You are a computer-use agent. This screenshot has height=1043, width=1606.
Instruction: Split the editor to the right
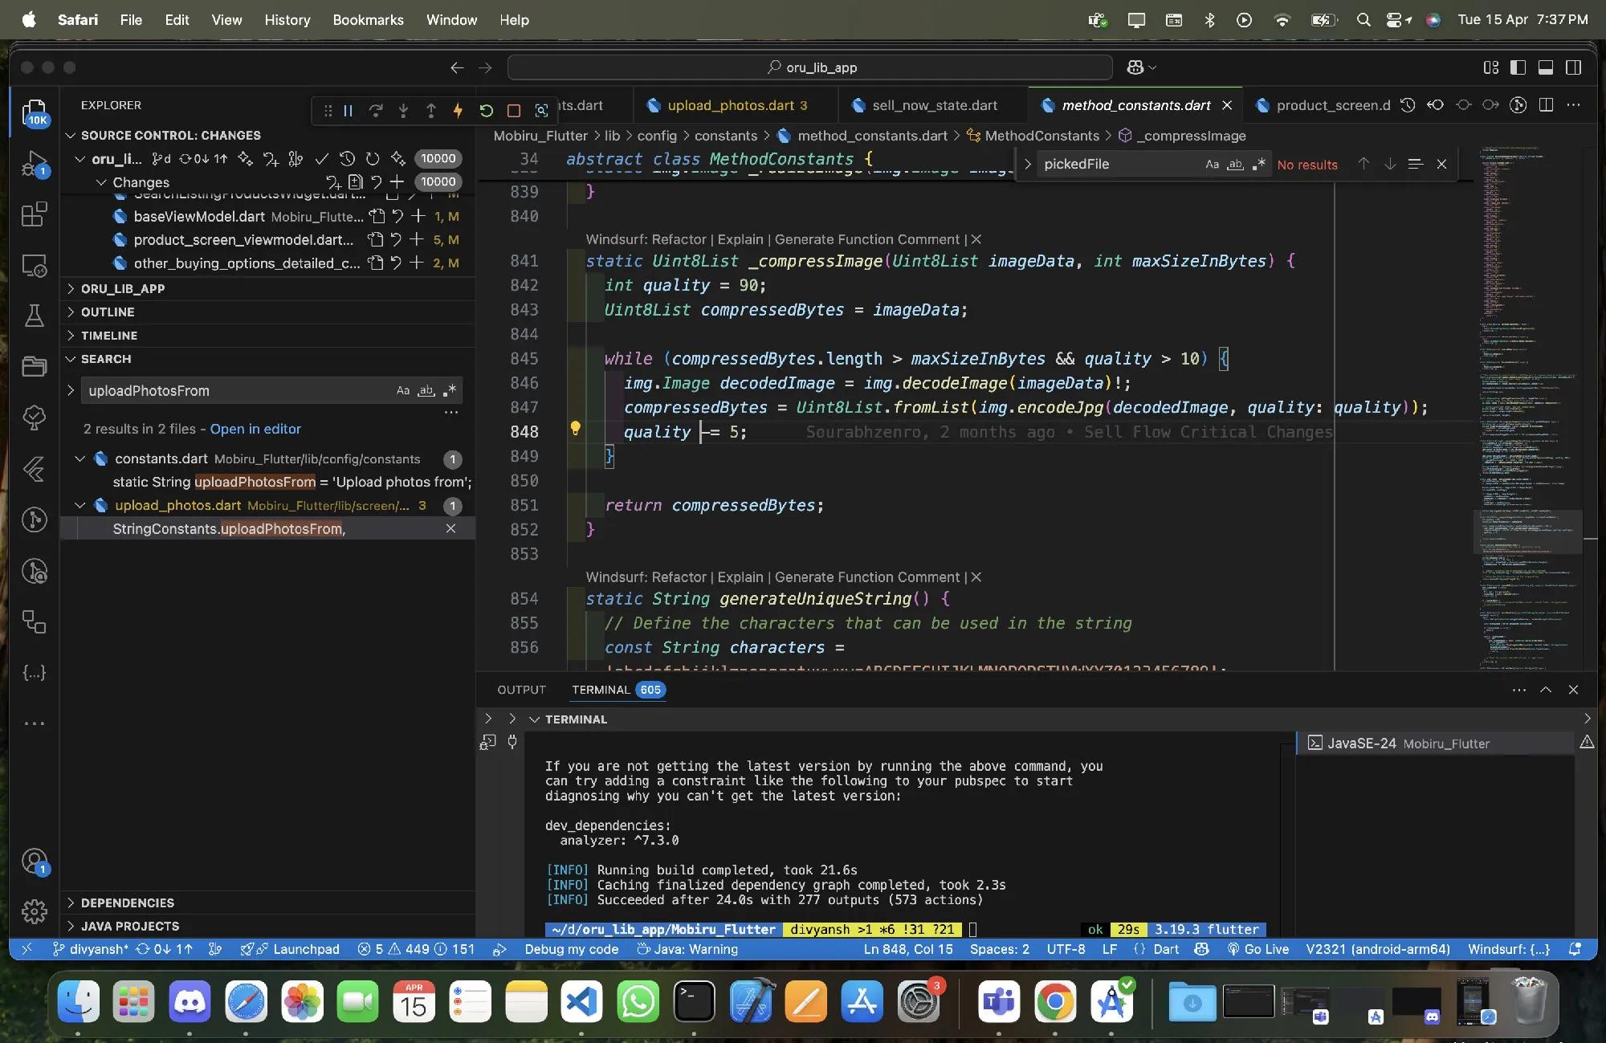pyautogui.click(x=1546, y=105)
